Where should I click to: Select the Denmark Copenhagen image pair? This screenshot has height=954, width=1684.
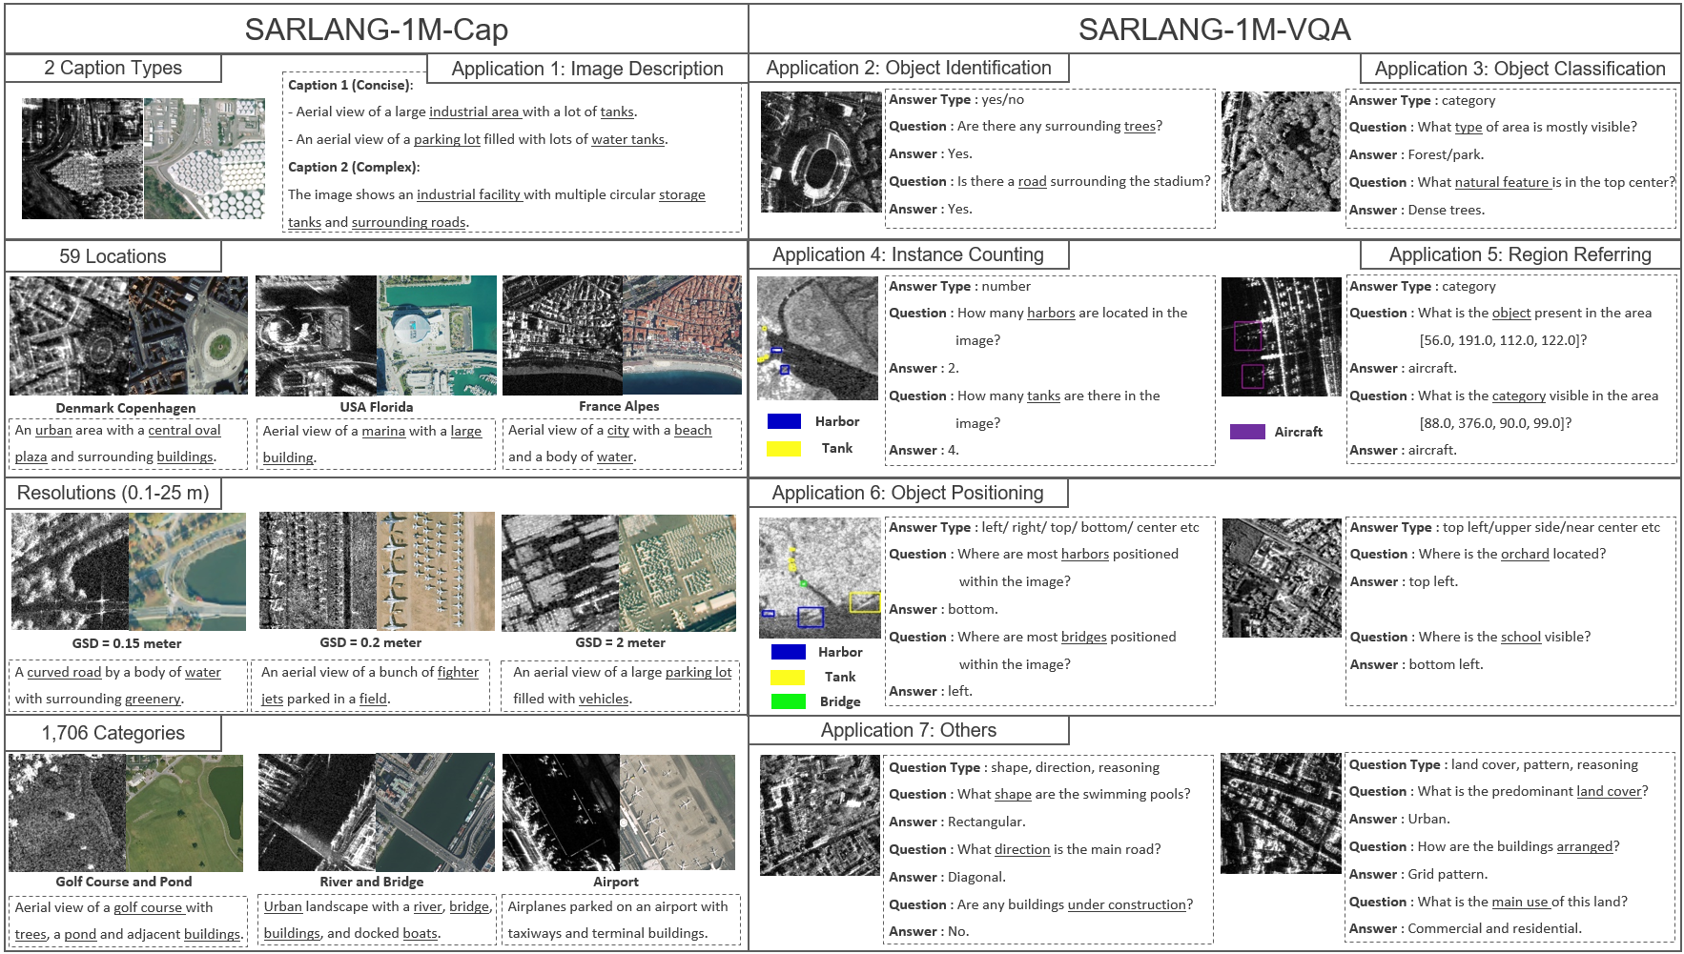(x=127, y=335)
